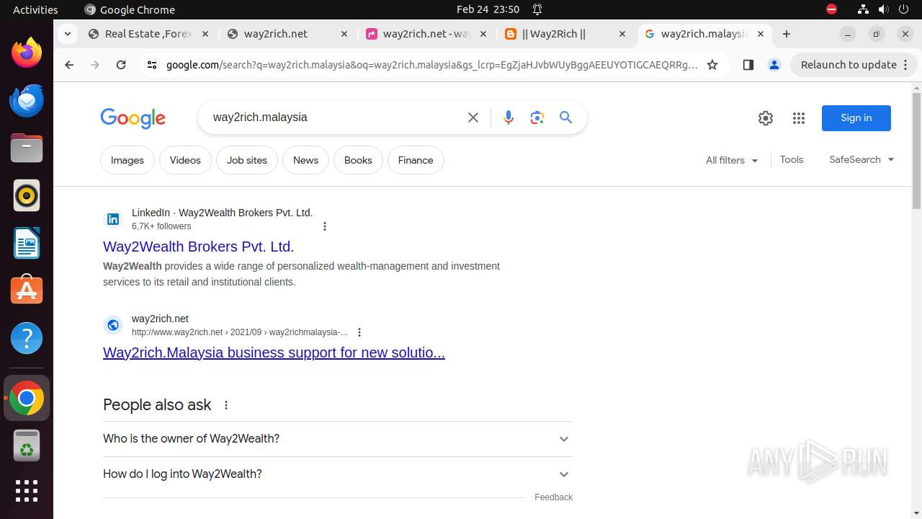This screenshot has height=519, width=922.
Task: Switch to third way2rich.net tab with pink icon
Action: tap(427, 34)
